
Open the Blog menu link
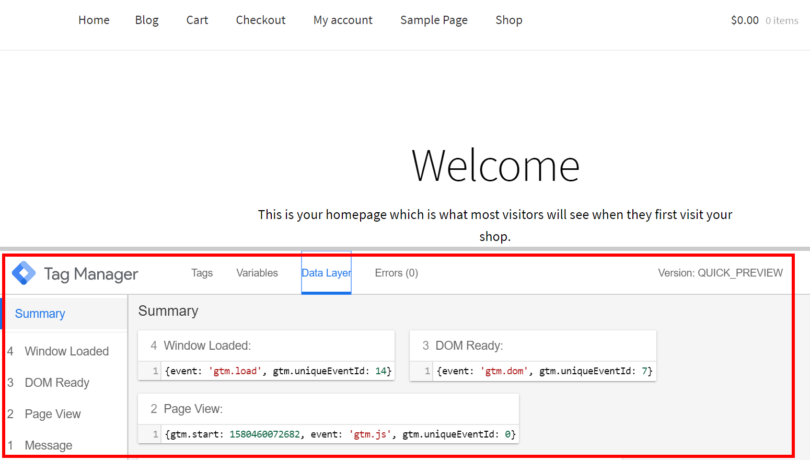[147, 20]
